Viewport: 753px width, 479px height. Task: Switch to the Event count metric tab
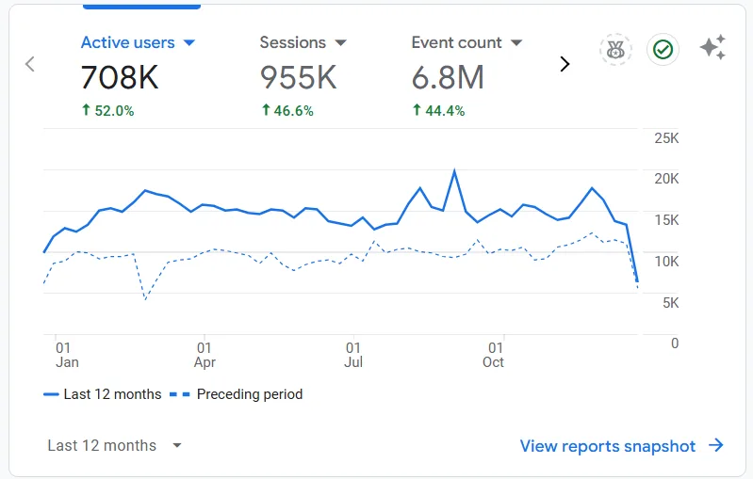click(x=457, y=43)
